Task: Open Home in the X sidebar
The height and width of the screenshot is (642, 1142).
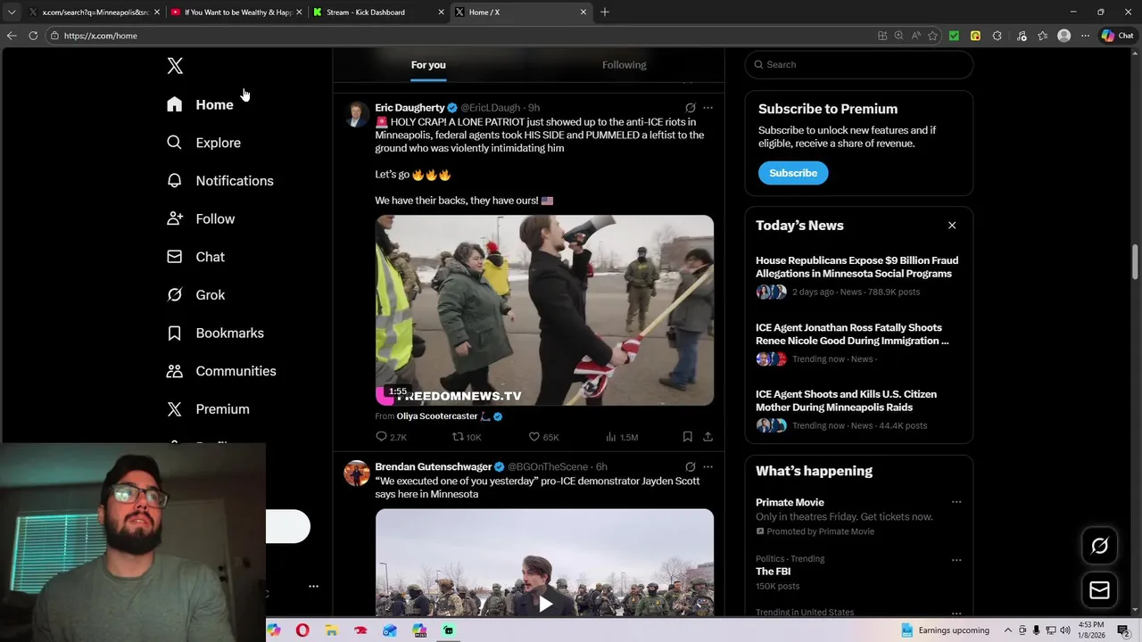Action: 201,104
